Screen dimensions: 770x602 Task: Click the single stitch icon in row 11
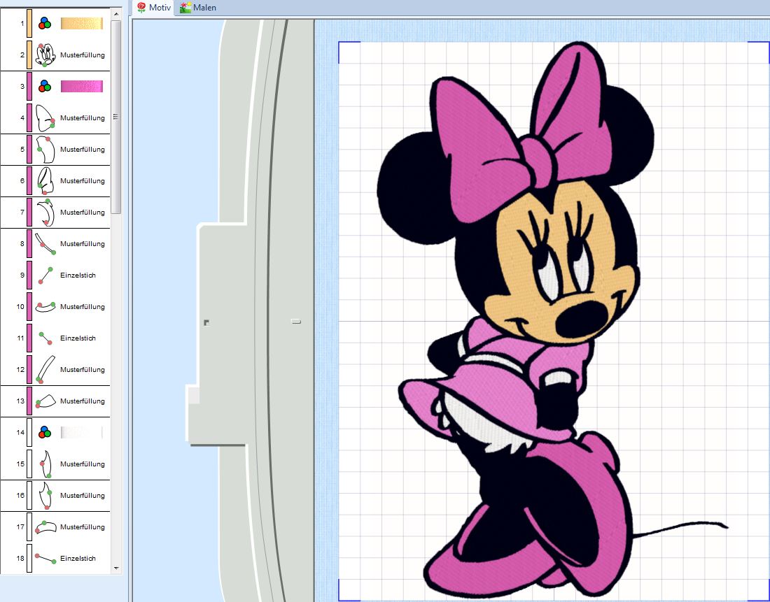[x=45, y=338]
